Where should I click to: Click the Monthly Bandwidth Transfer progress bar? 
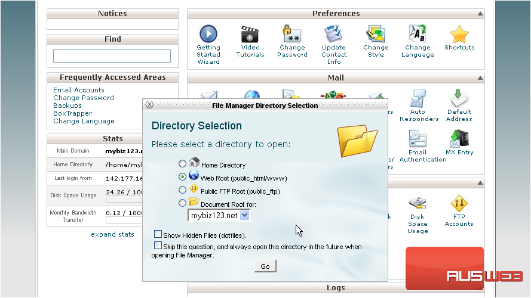(124, 220)
